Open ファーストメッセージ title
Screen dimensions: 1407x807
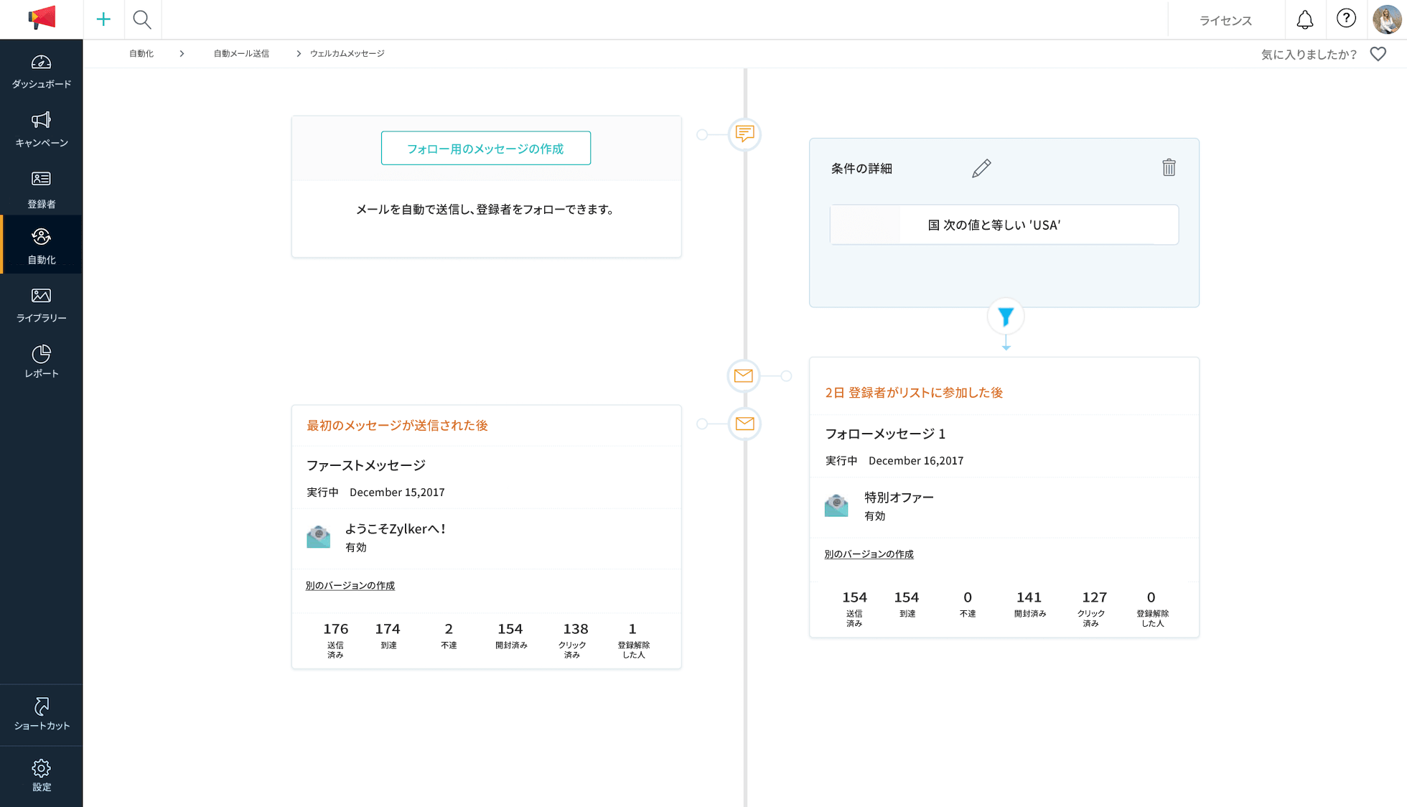366,465
